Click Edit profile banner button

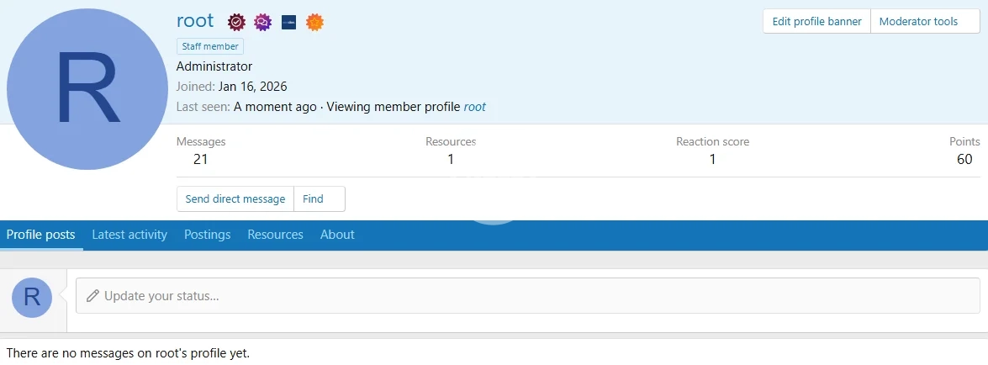click(x=816, y=22)
